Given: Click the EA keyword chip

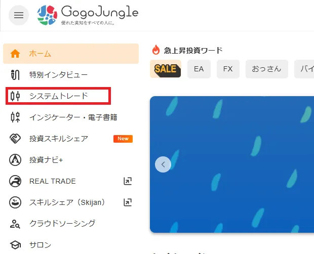Looking at the screenshot, I should [199, 69].
